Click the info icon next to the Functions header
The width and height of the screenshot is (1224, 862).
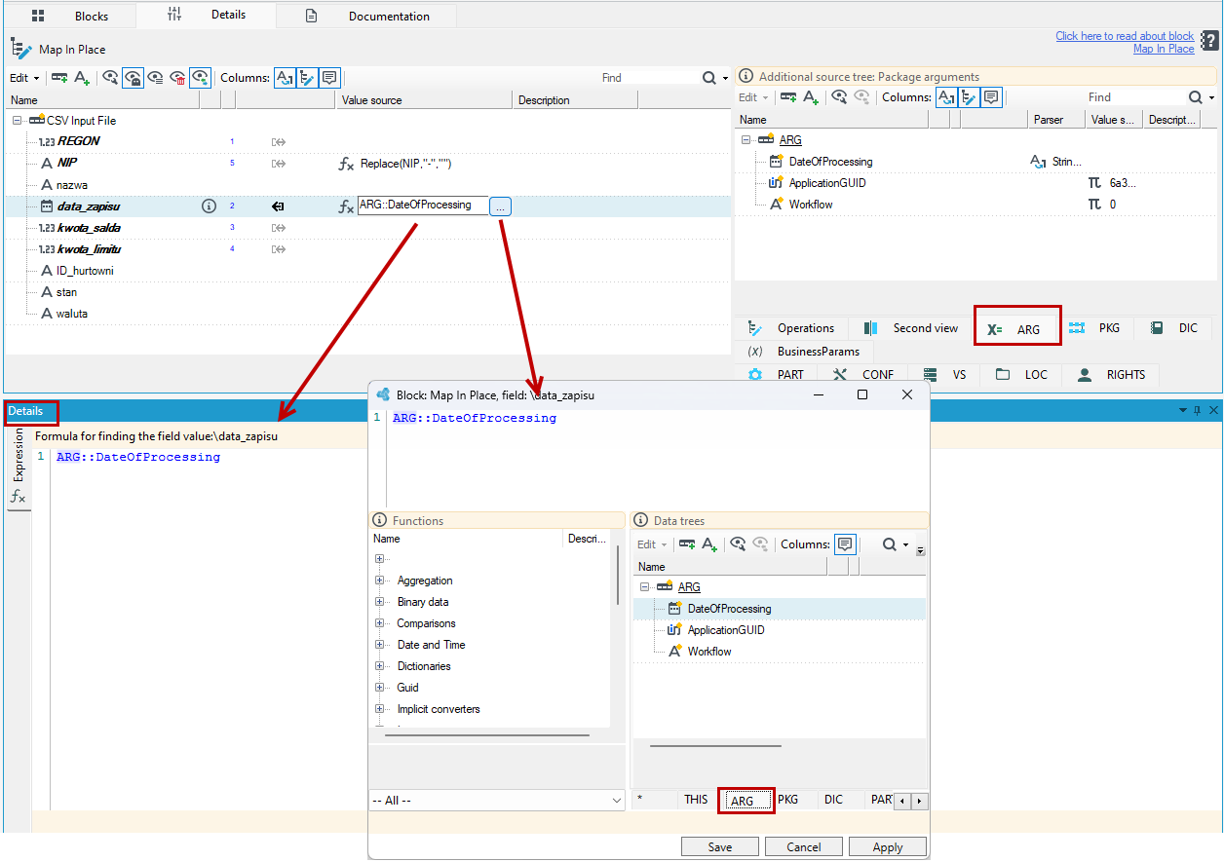point(380,521)
